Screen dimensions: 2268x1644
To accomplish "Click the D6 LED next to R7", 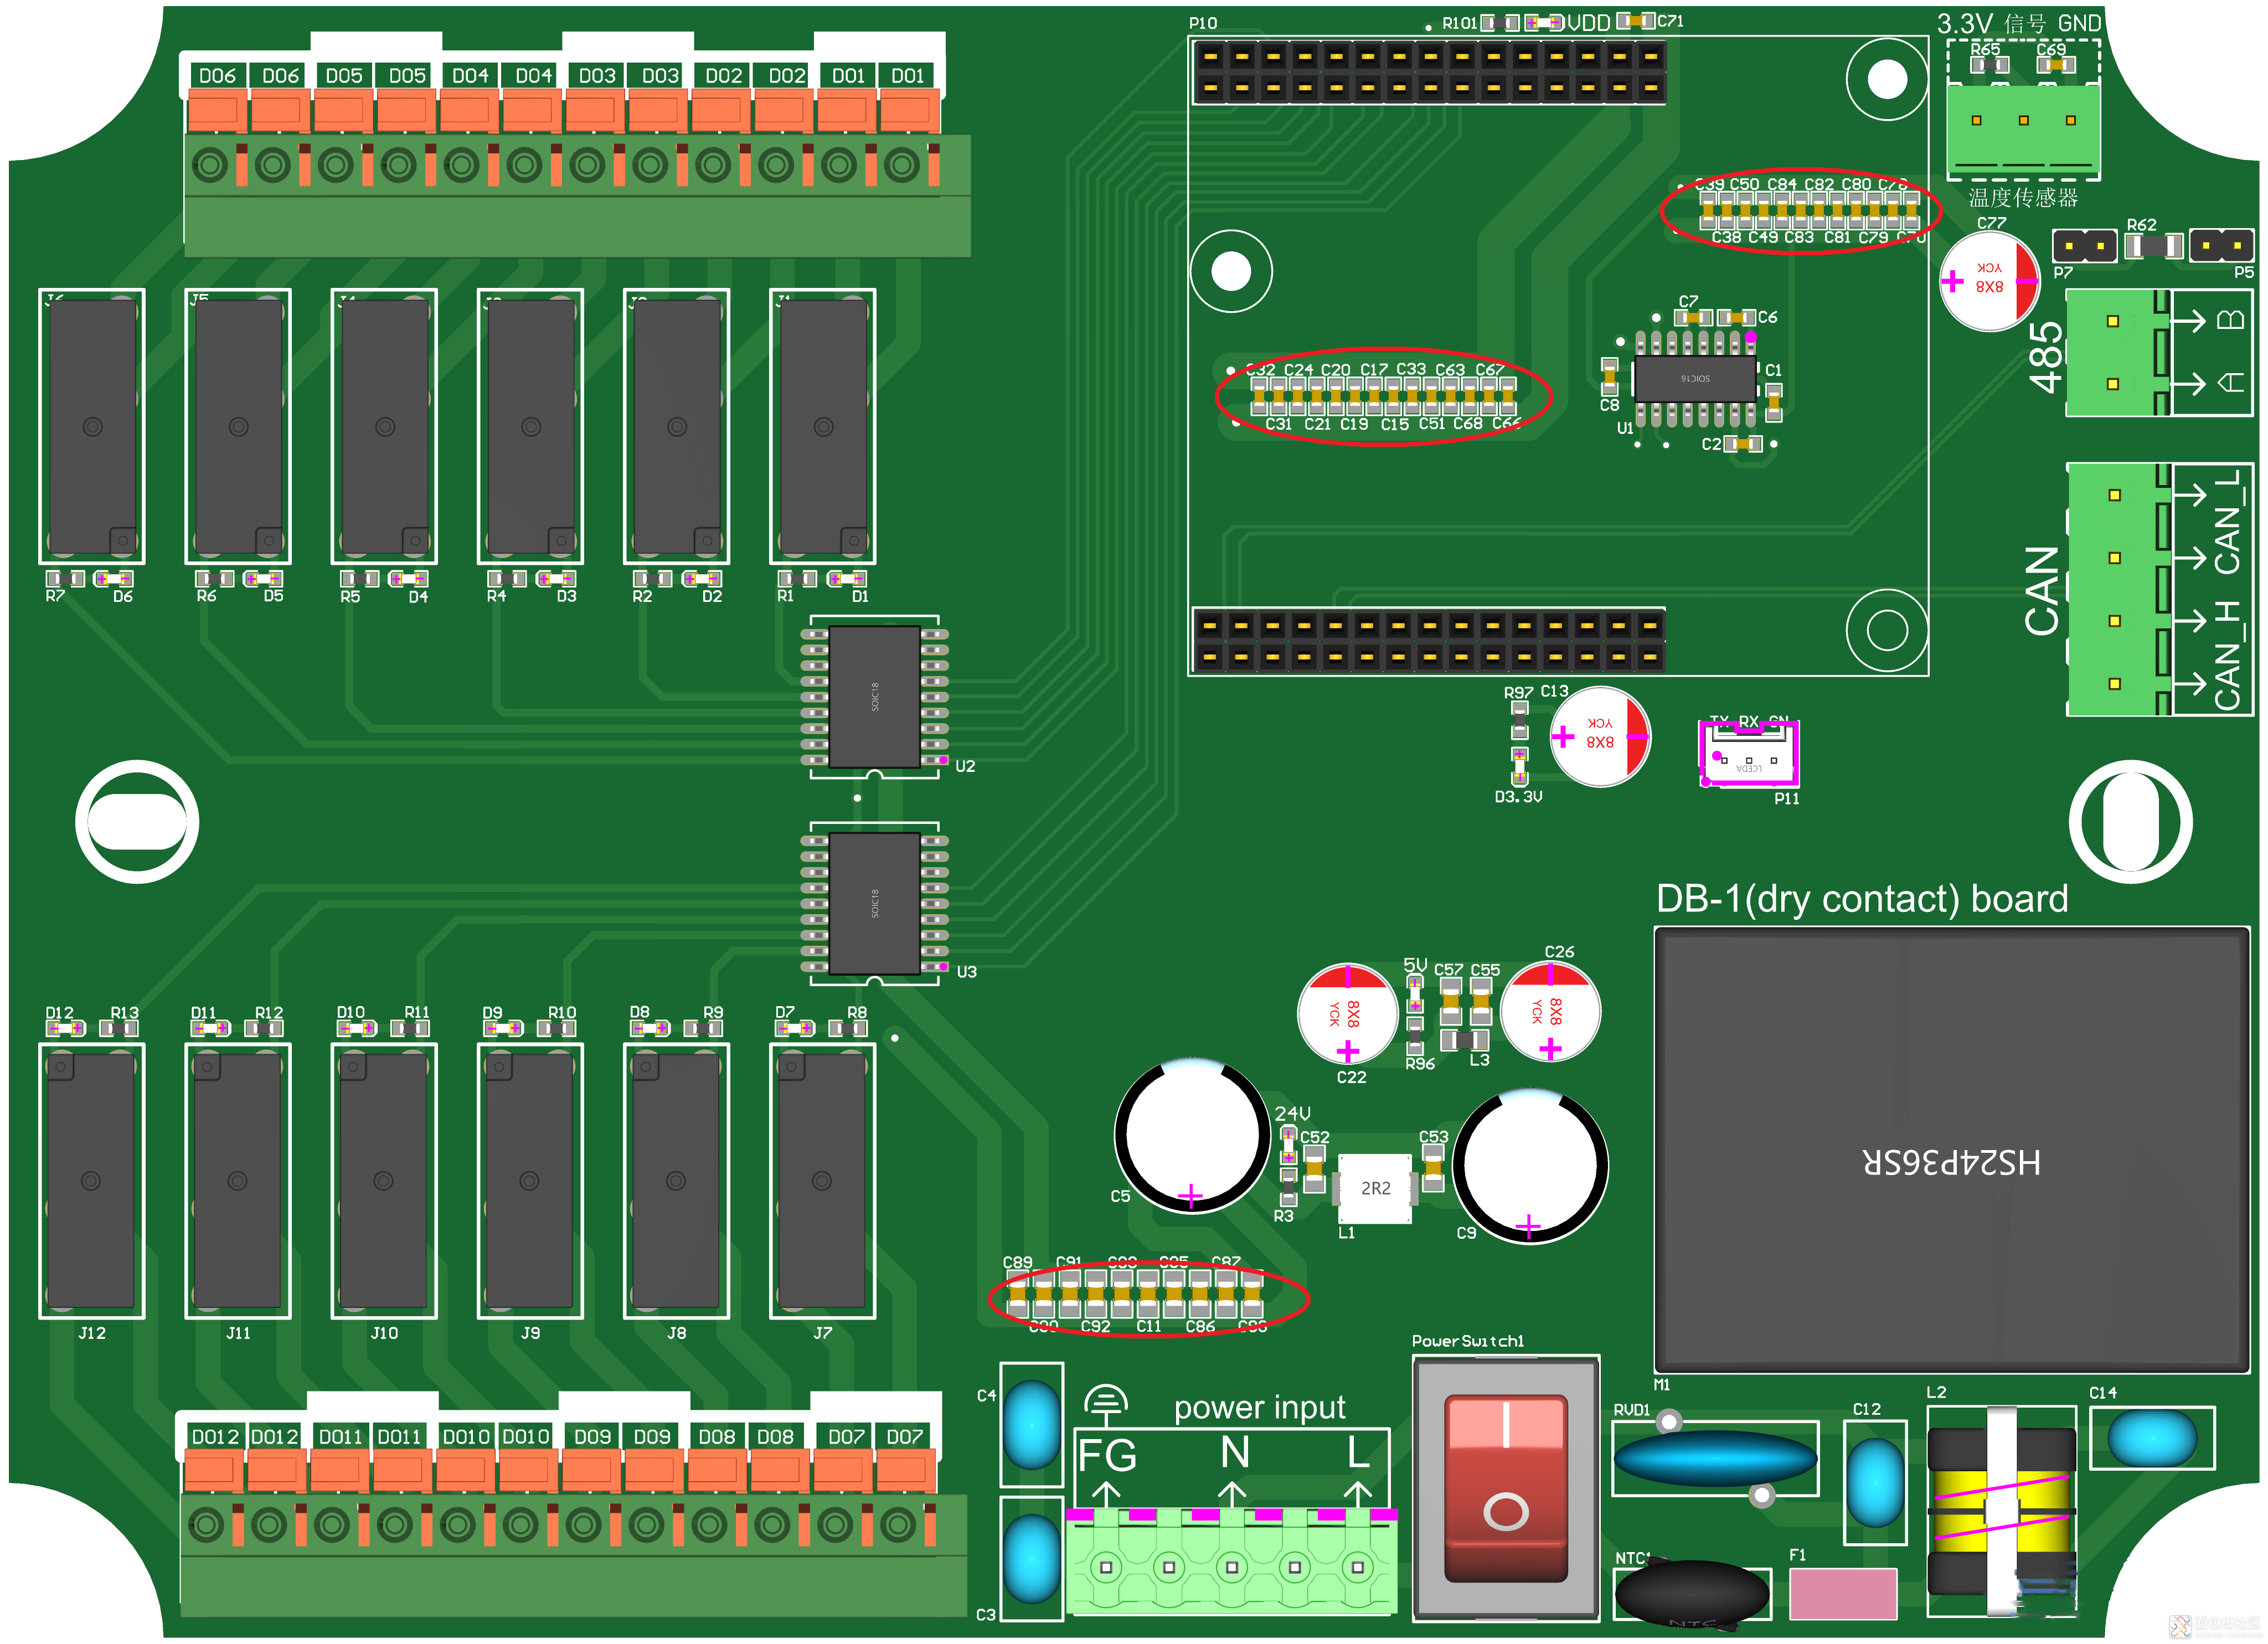I will 114,578.
